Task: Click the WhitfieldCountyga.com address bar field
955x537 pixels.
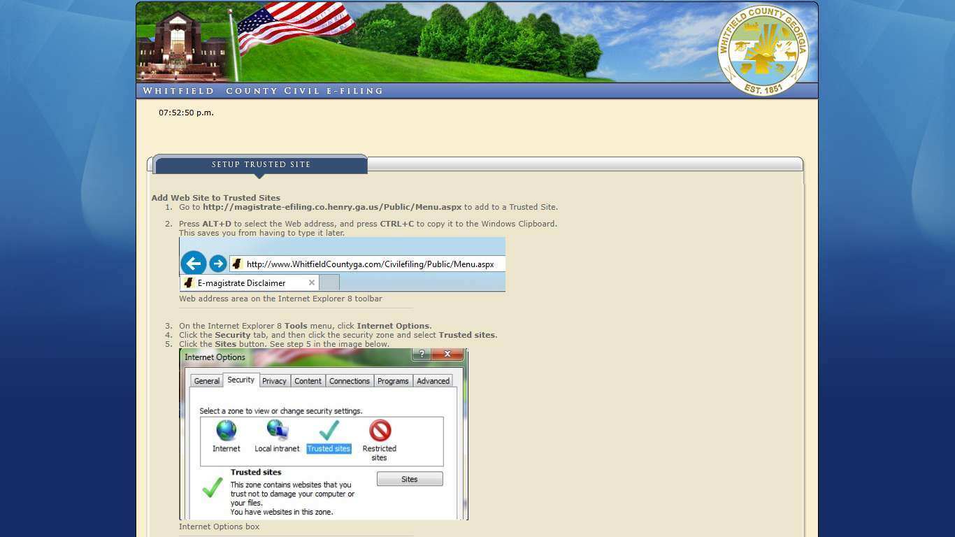Action: [x=370, y=264]
